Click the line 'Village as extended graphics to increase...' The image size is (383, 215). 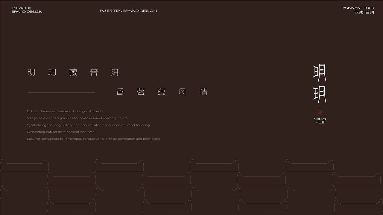[77, 118]
